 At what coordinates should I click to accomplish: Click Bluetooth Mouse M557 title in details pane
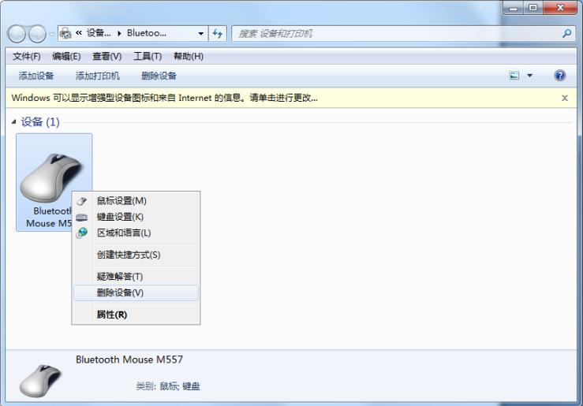pyautogui.click(x=129, y=359)
